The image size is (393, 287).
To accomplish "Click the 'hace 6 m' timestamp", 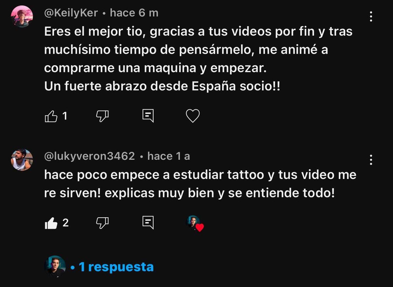I will (x=134, y=13).
